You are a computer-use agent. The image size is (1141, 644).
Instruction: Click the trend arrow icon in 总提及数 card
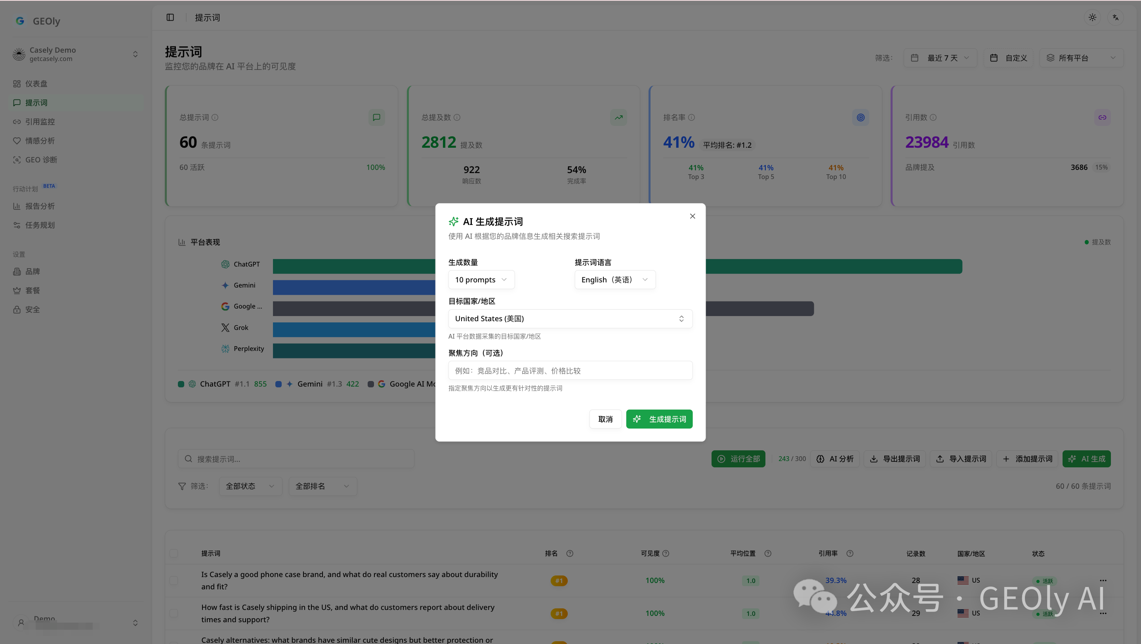[618, 117]
